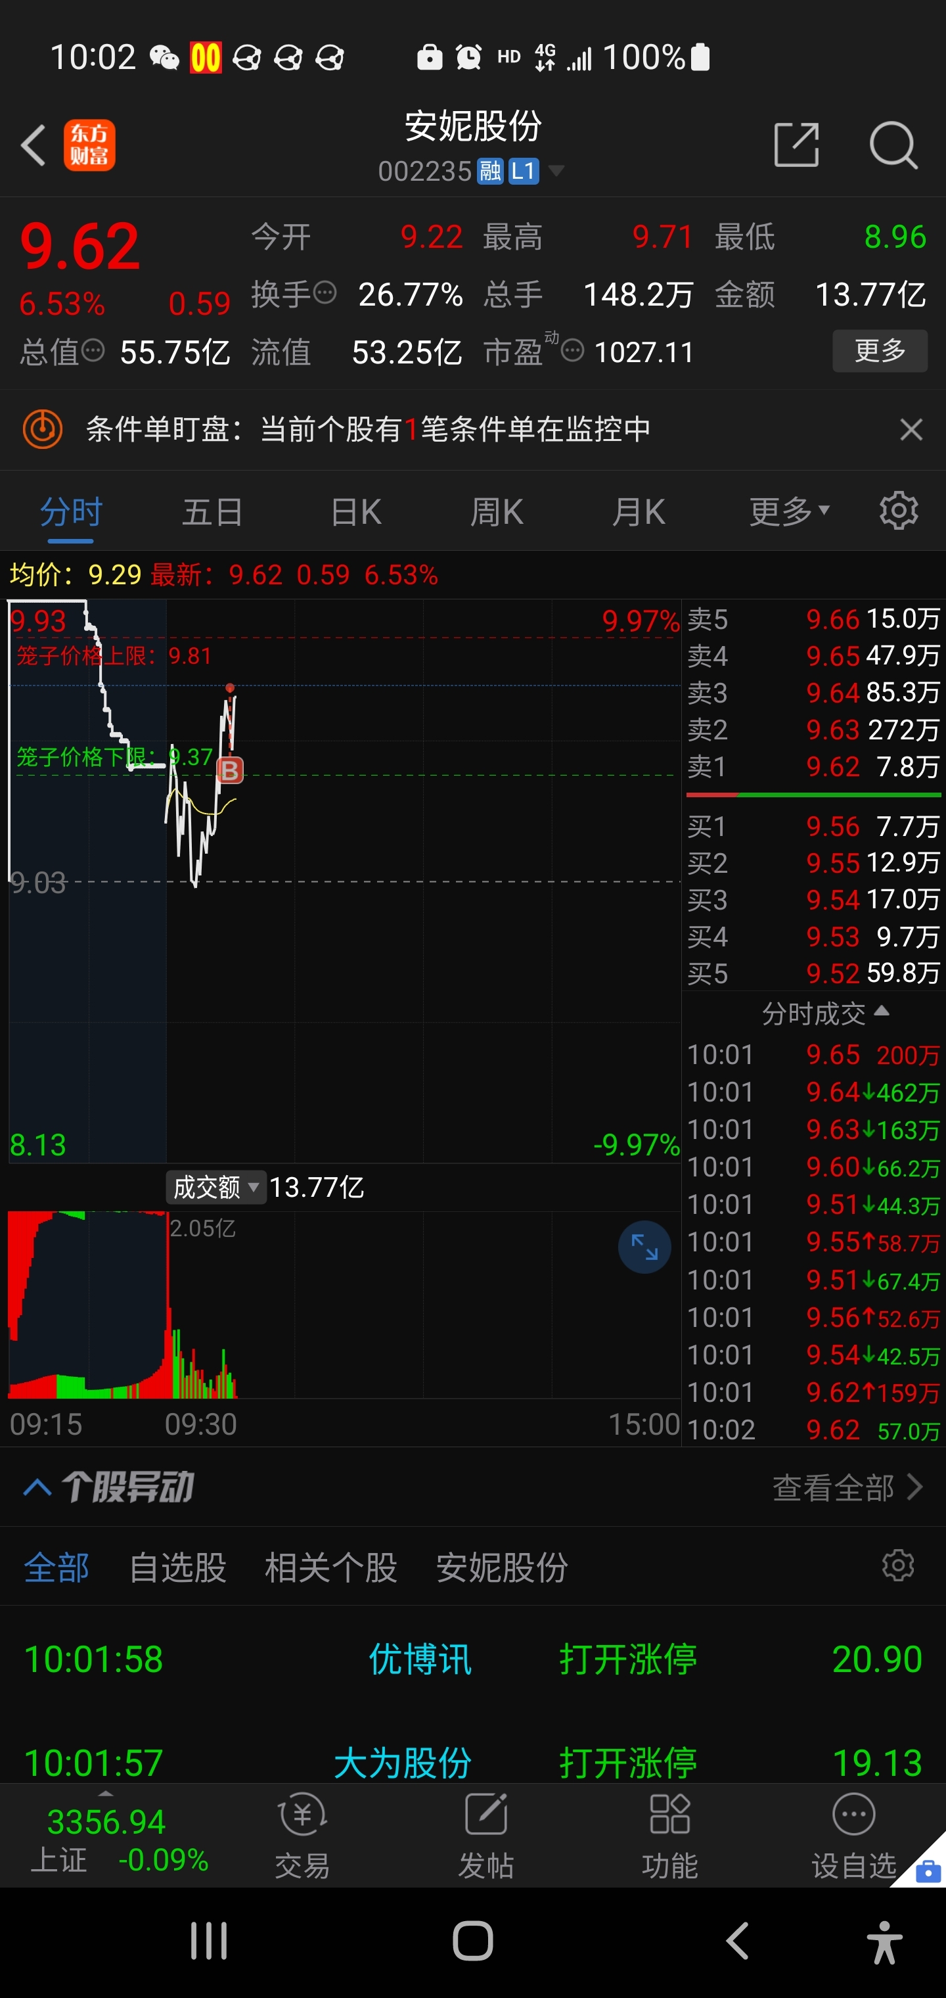Expand stock title dropdown triangle beside L1
Screen dimensions: 946x1998
556,171
